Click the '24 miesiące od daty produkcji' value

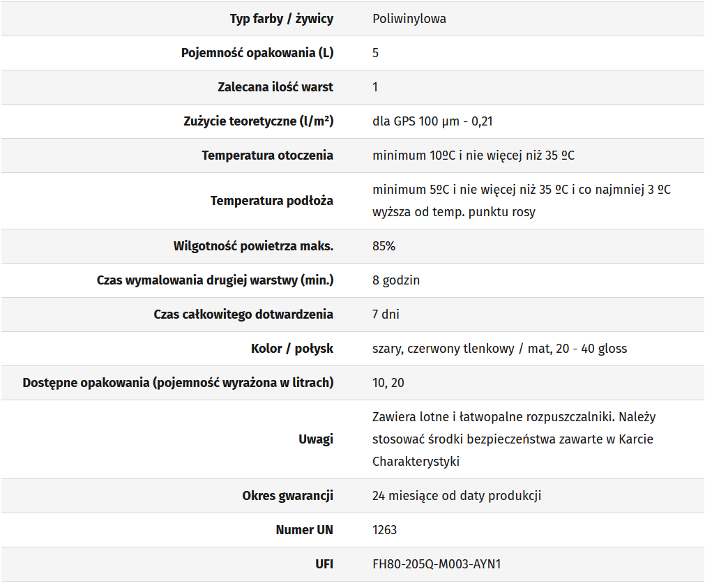pyautogui.click(x=457, y=496)
